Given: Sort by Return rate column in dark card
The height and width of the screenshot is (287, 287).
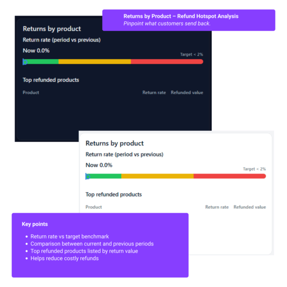Looking at the screenshot, I should coord(154,93).
